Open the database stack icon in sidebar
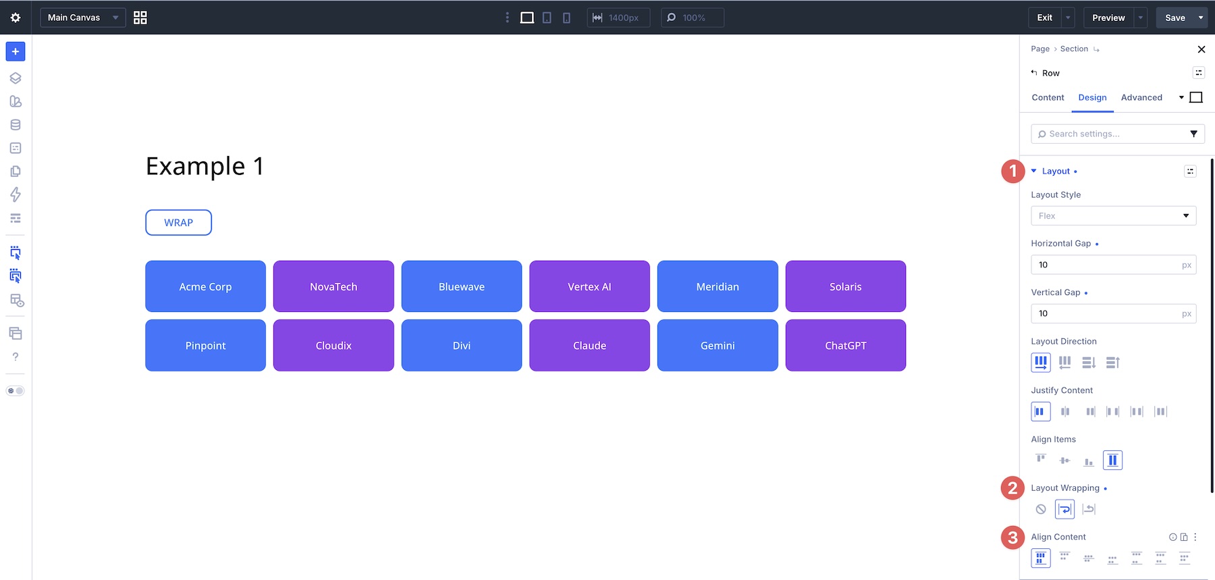The image size is (1215, 580). (x=16, y=125)
